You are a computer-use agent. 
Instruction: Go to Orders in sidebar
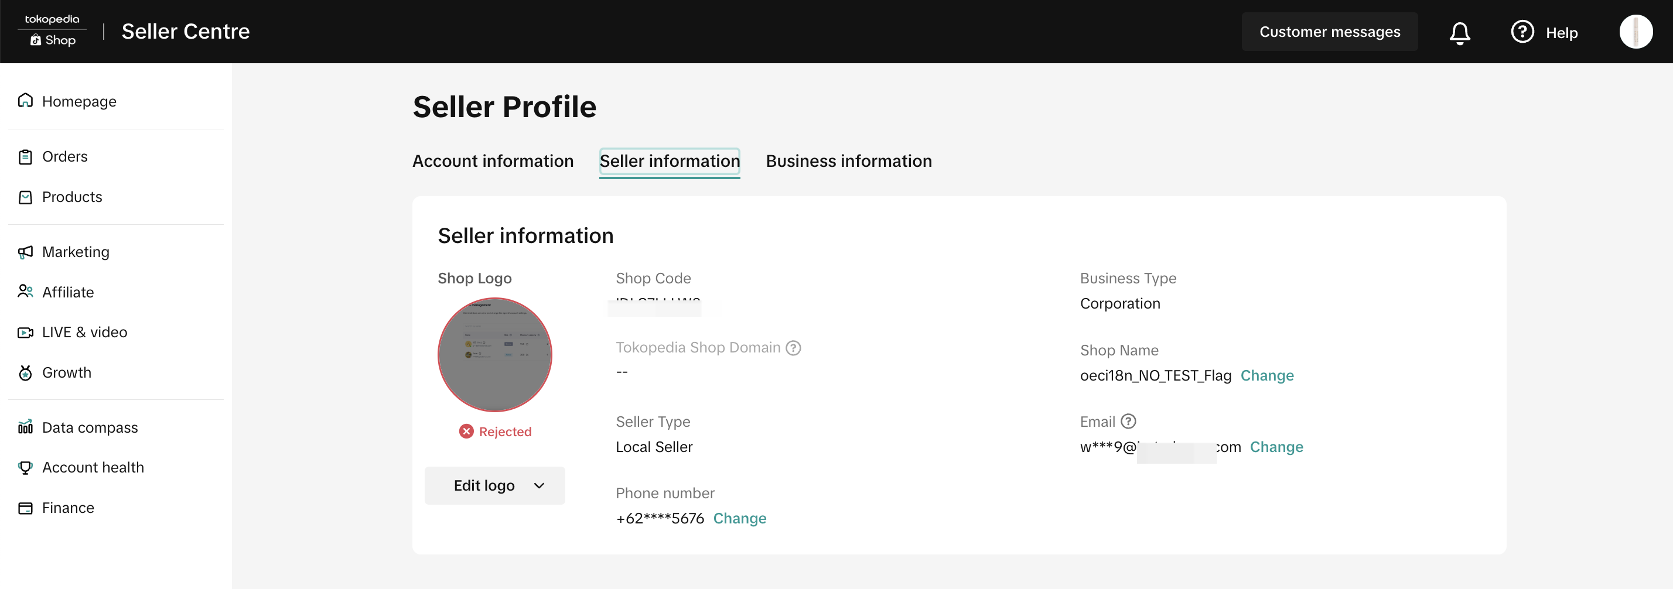click(64, 156)
